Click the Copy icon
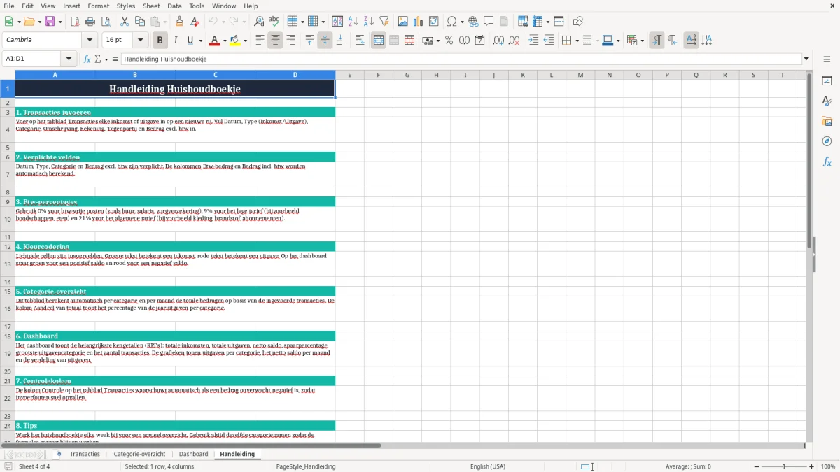 [140, 22]
